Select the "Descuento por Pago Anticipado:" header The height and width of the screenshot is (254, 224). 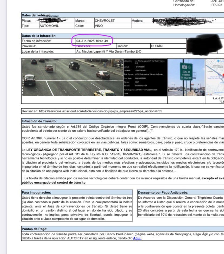163,192
